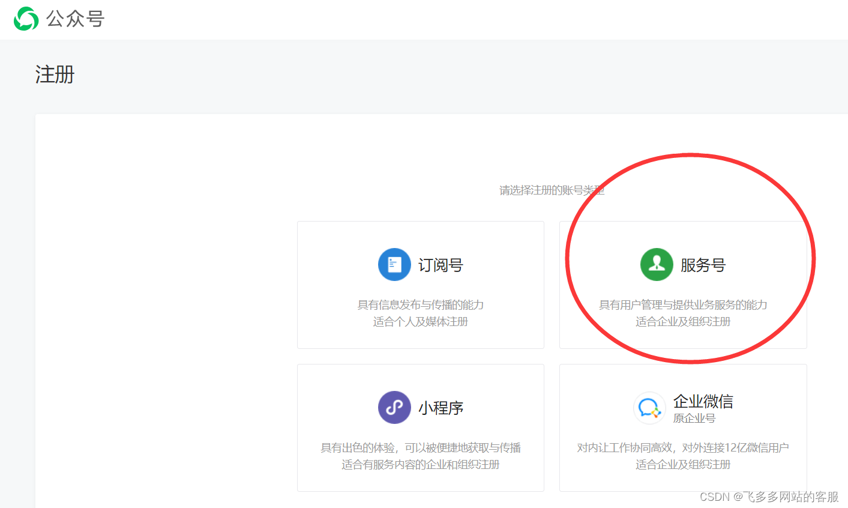Click text 适合个人及媒体注册
The width and height of the screenshot is (848, 508).
click(x=421, y=321)
